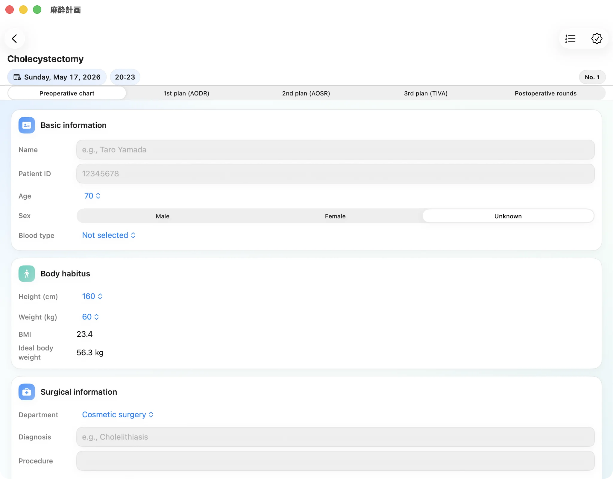This screenshot has height=479, width=613.
Task: Click the Basic information heading
Action: point(74,125)
